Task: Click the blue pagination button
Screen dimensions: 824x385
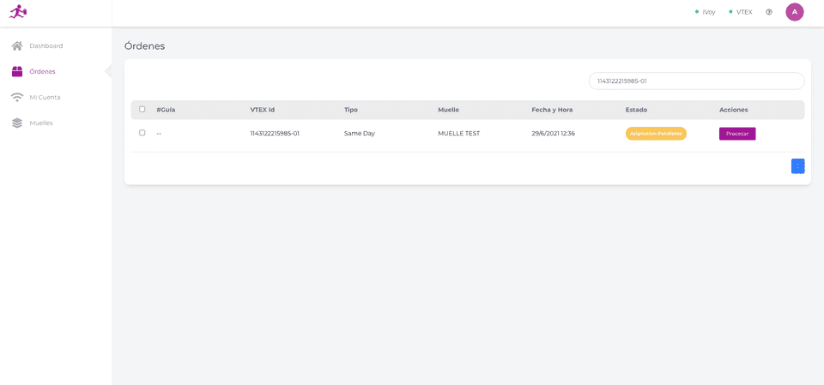Action: tap(797, 166)
